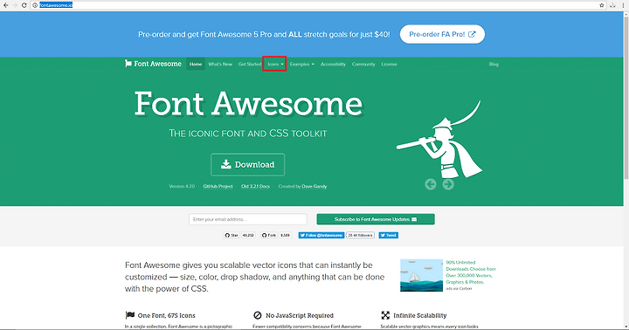This screenshot has height=330, width=629.
Task: Click the ads via Carbon link
Action: click(459, 289)
